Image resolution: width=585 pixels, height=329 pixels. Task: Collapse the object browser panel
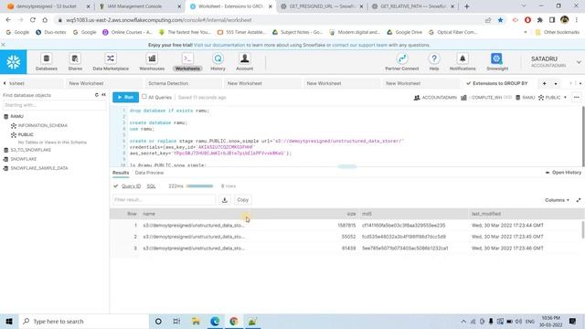click(103, 95)
